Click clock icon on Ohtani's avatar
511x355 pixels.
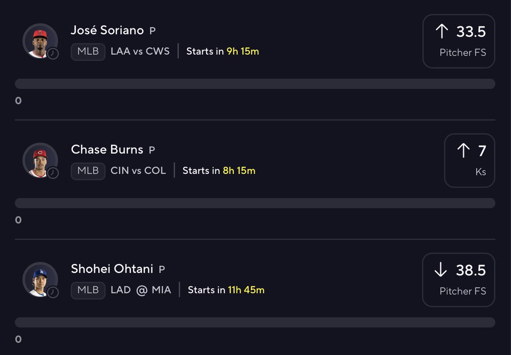point(53,293)
